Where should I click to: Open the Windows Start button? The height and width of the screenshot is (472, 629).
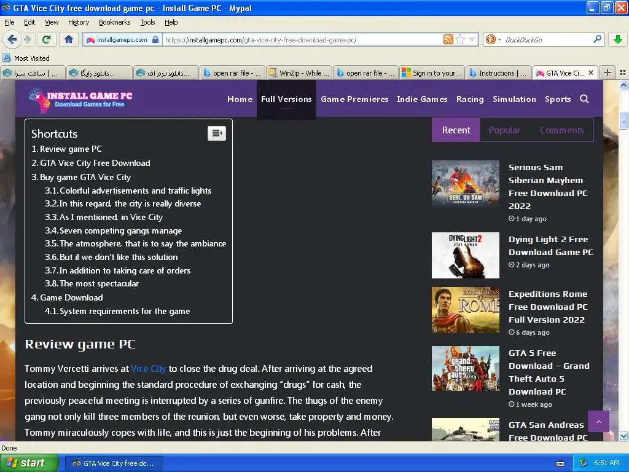coord(29,463)
